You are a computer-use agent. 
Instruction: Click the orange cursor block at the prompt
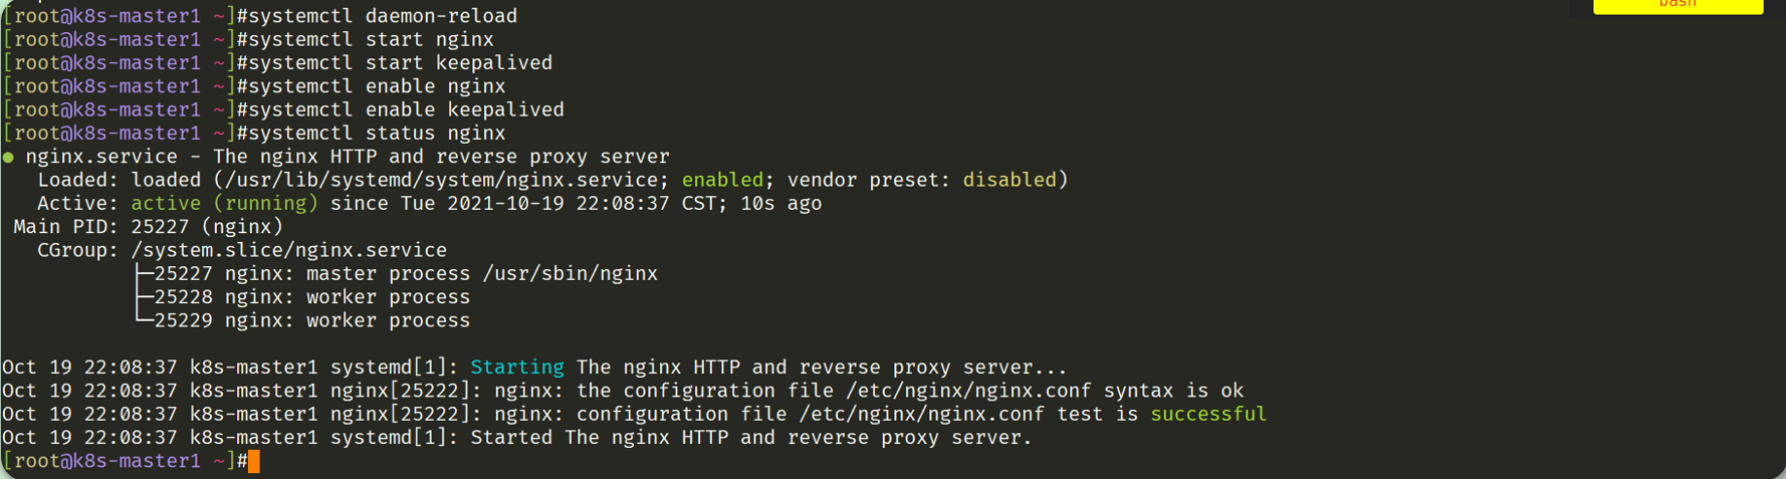pos(254,462)
